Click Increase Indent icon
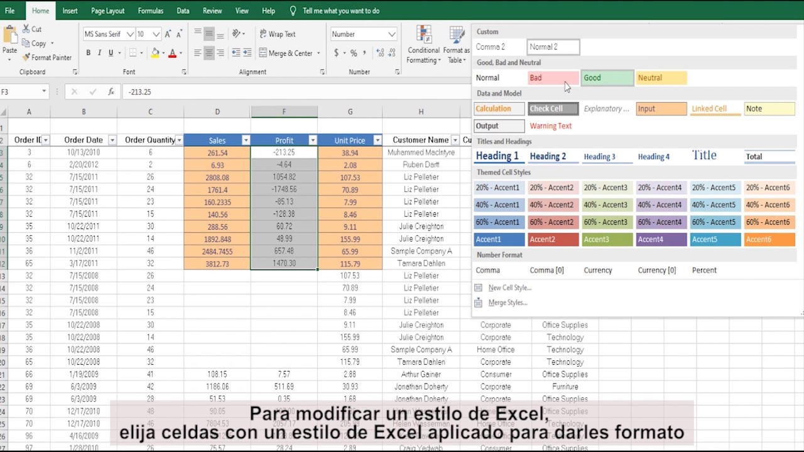The width and height of the screenshot is (804, 452). [248, 53]
